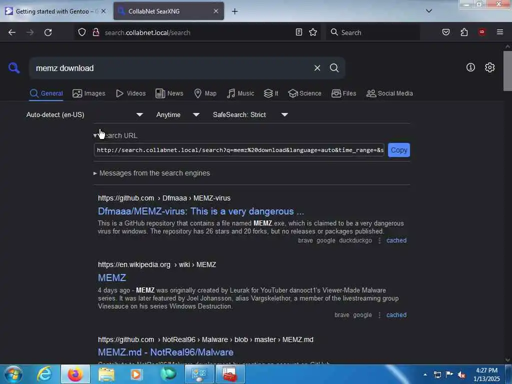Click the search URL text field

[239, 150]
